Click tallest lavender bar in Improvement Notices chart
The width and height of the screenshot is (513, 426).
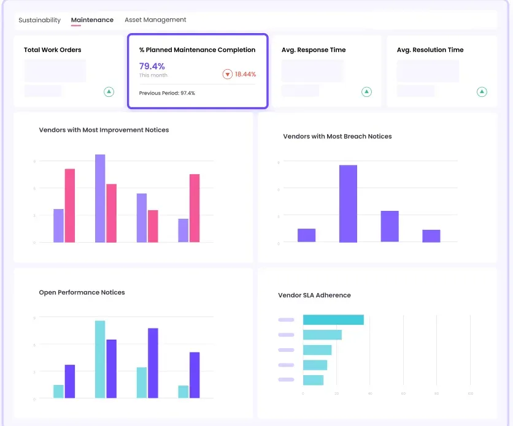(100, 198)
